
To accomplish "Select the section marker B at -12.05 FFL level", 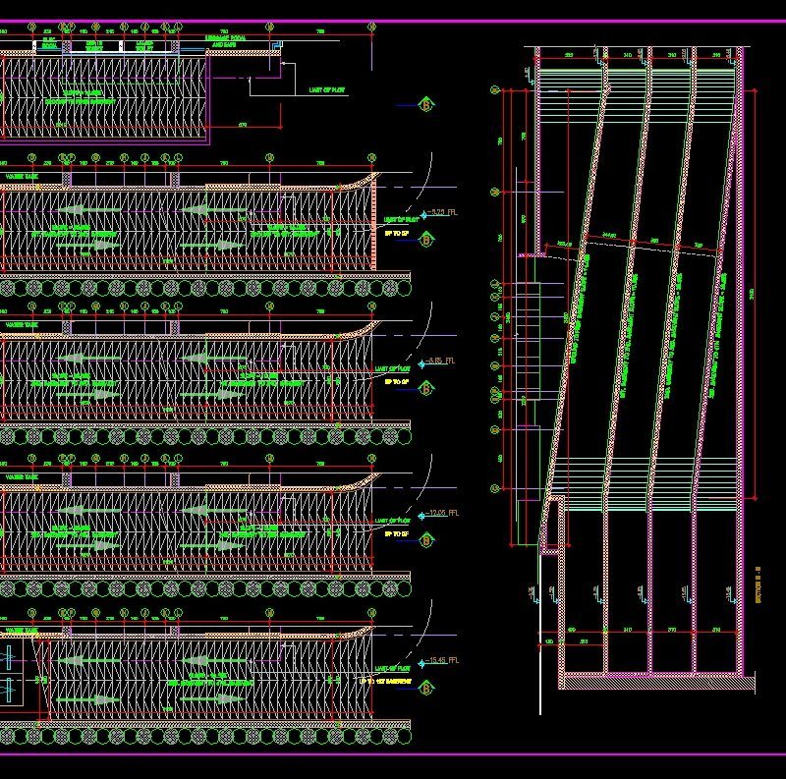I will tap(425, 539).
